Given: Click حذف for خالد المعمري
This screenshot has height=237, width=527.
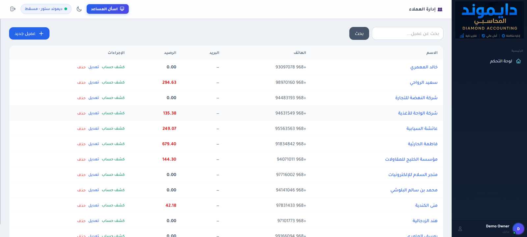Looking at the screenshot, I should click(81, 67).
